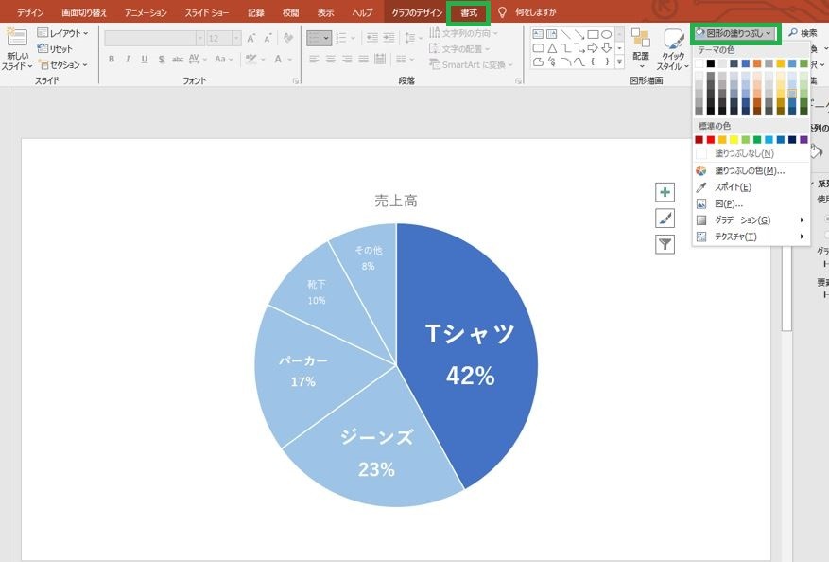Open the Chart Styles paintbrush icon
Screen dimensions: 829x562
coord(665,218)
